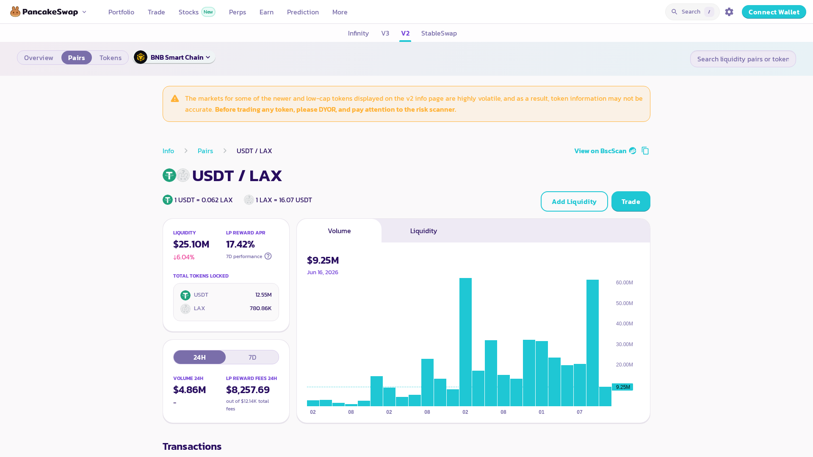The height and width of the screenshot is (457, 813).
Task: Open the Prediction menu
Action: tap(303, 12)
